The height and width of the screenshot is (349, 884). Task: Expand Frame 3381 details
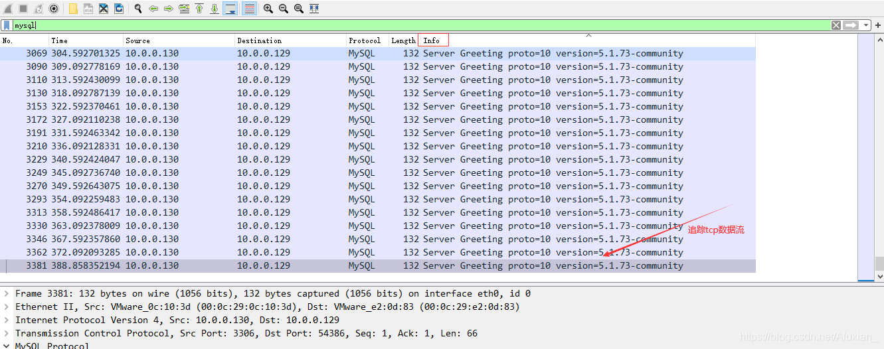[7, 293]
